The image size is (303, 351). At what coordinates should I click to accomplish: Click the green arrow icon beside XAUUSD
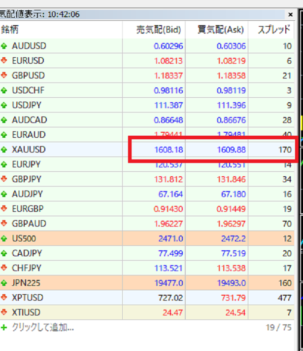pos(4,150)
